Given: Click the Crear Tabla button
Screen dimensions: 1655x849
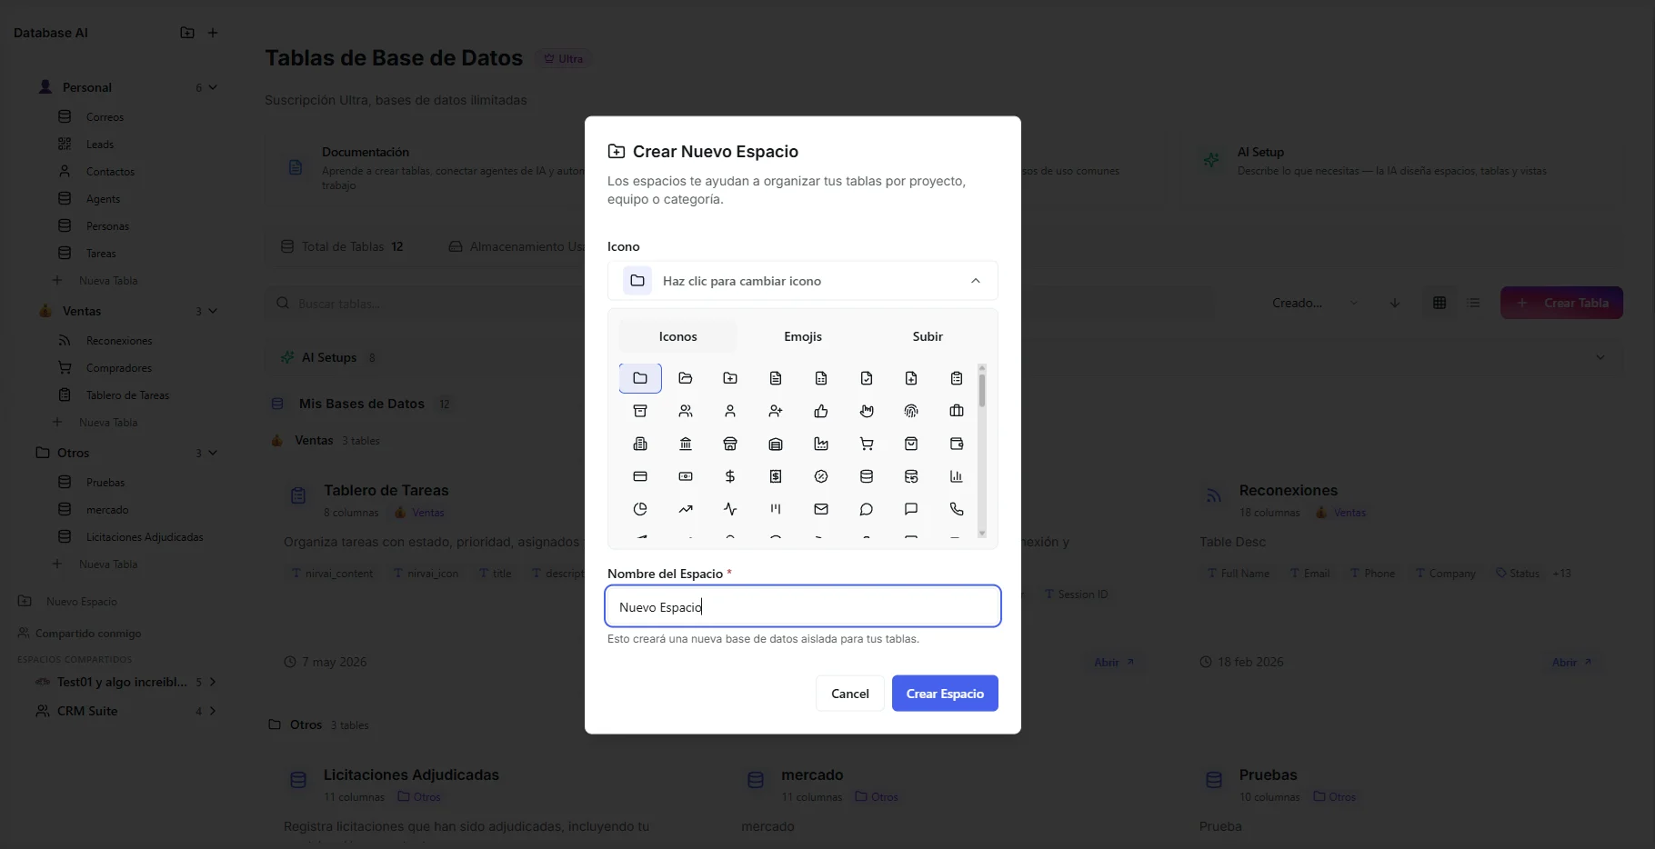Looking at the screenshot, I should click(x=1561, y=303).
